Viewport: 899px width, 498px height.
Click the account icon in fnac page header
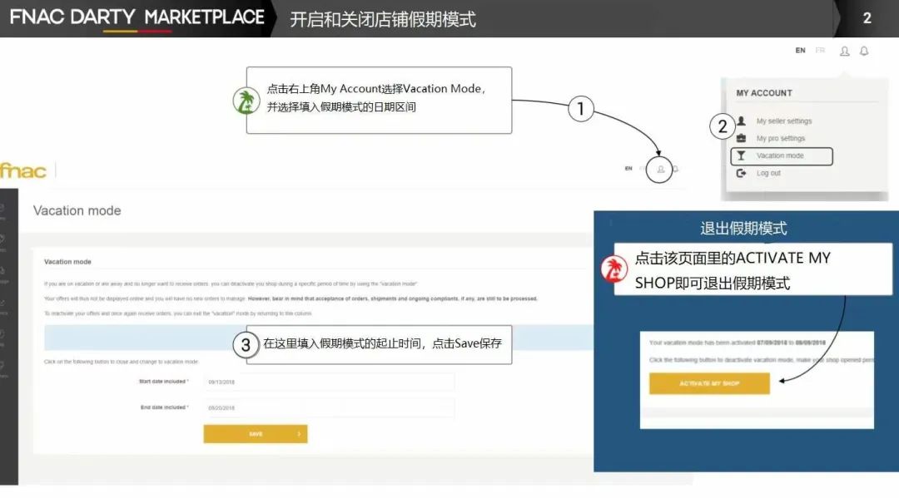pyautogui.click(x=660, y=170)
